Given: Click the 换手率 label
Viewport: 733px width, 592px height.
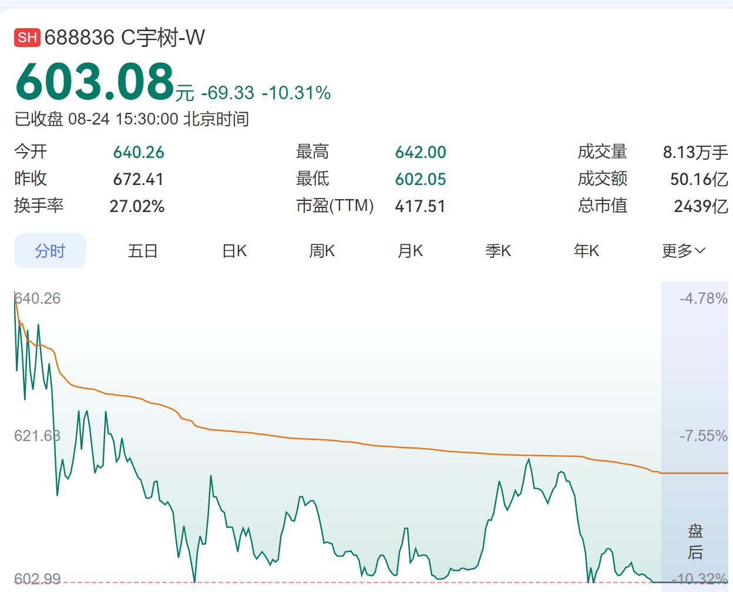Looking at the screenshot, I should (39, 206).
